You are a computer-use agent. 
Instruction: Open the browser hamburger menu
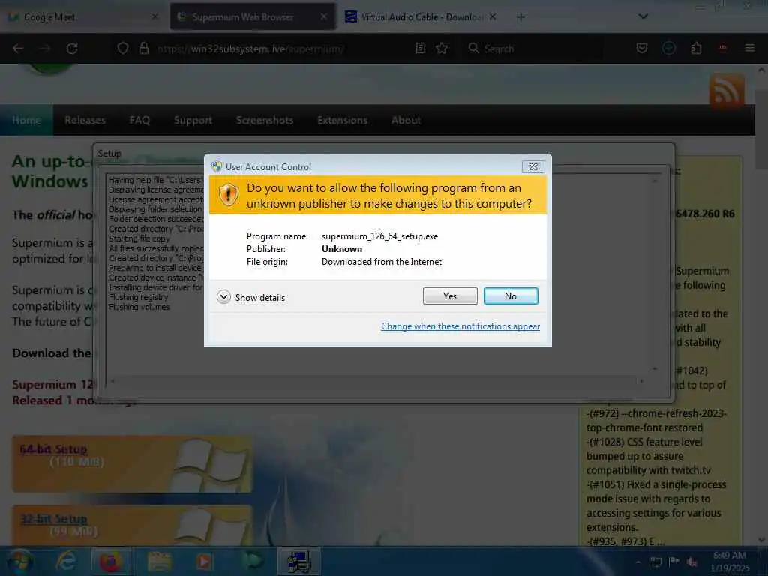point(749,49)
